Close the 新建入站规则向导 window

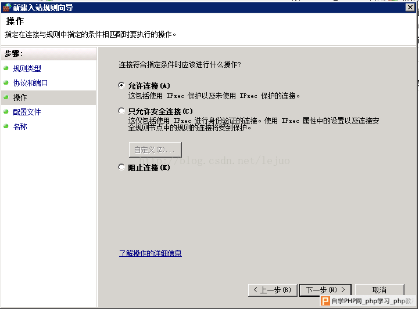[x=410, y=7]
